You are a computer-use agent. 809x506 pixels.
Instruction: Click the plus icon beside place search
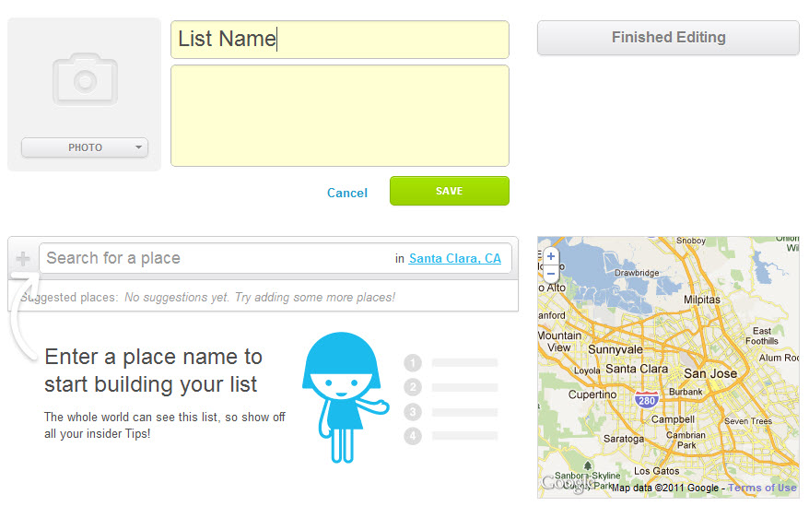click(x=23, y=258)
